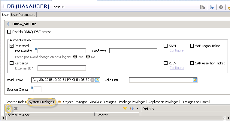The width and height of the screenshot is (230, 121).
Task: Toggle the Kerberos authentication checkbox
Action: (x=12, y=63)
